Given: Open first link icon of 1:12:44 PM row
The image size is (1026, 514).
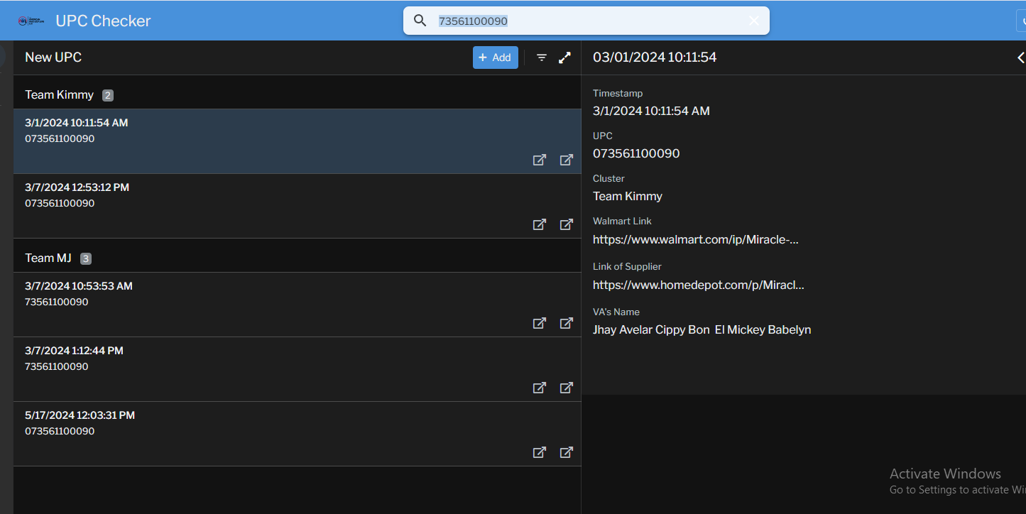Looking at the screenshot, I should click(540, 388).
